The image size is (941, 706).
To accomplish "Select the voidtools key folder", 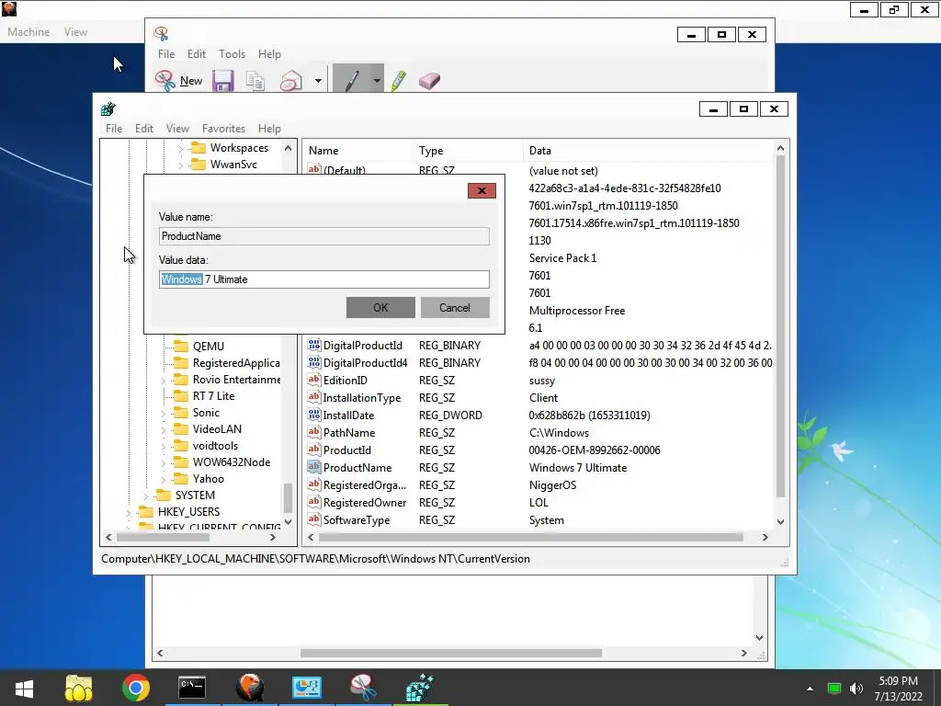I will click(181, 446).
